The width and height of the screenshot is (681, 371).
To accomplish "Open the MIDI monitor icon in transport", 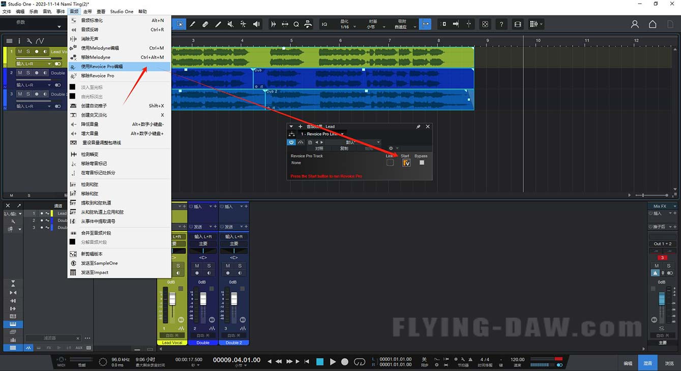I will (x=61, y=360).
